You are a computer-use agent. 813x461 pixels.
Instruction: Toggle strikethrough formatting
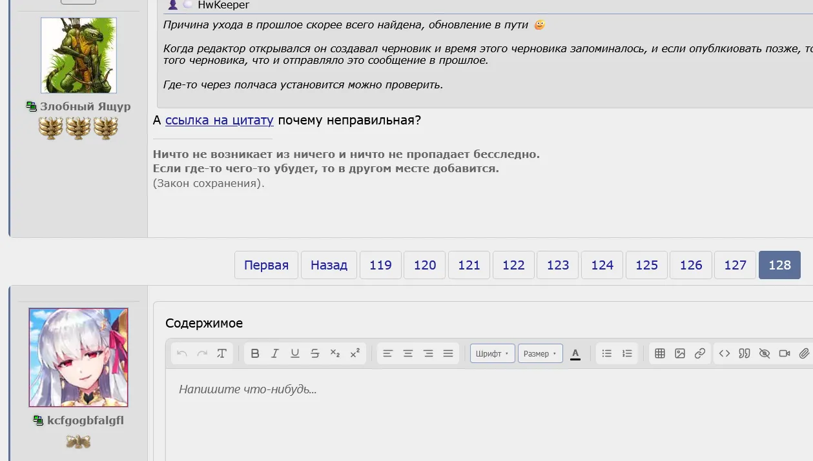point(315,353)
